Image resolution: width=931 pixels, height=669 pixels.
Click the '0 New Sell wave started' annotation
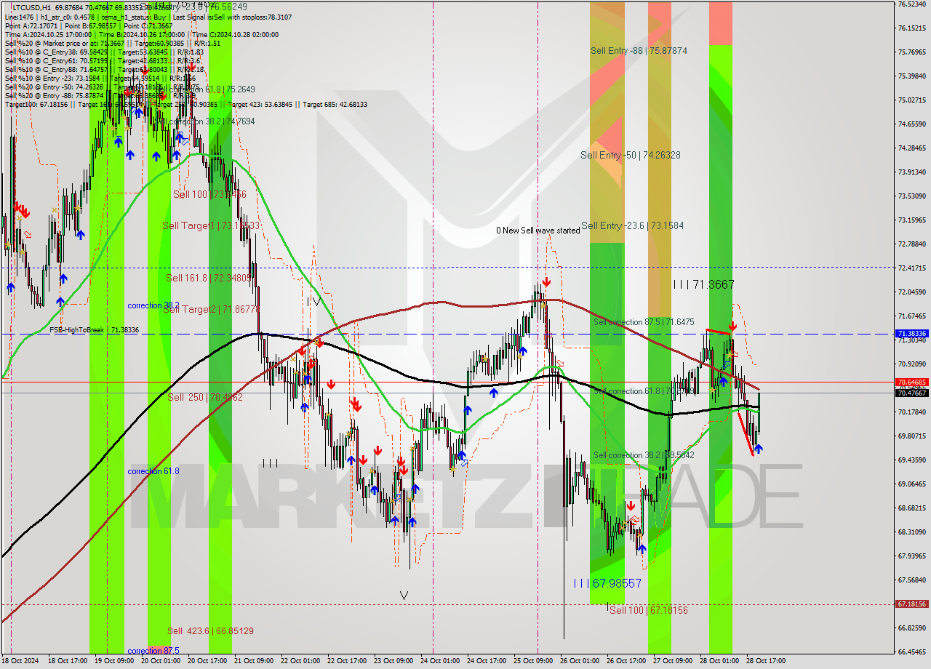pyautogui.click(x=538, y=231)
